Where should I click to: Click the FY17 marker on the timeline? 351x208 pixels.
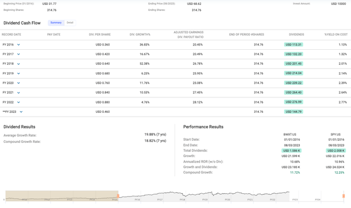[160, 199]
